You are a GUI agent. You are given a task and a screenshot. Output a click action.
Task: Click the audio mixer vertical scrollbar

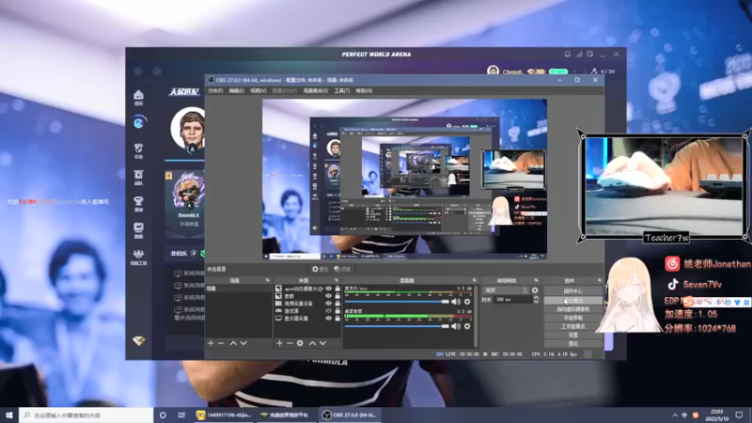(476, 317)
